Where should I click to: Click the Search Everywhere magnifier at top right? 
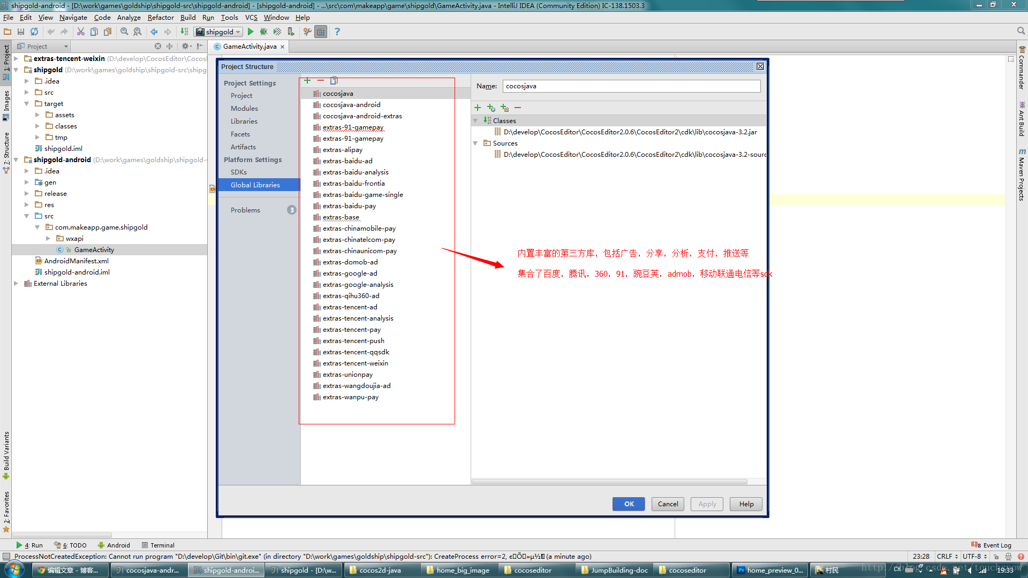[1021, 31]
